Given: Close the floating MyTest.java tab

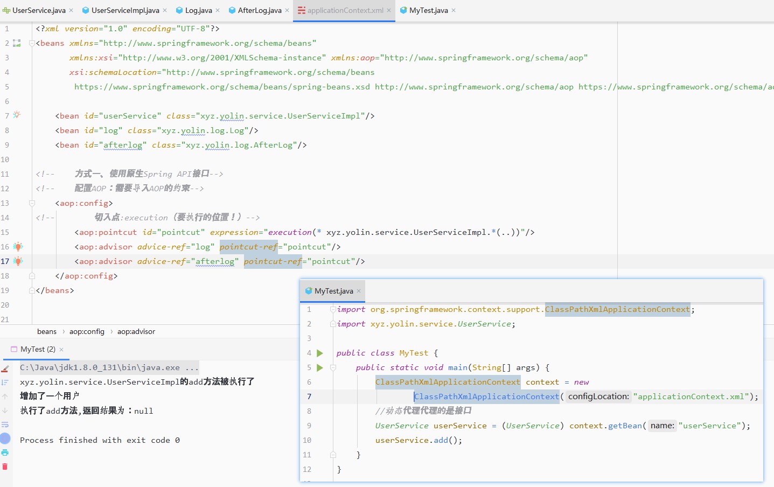Looking at the screenshot, I should tap(359, 291).
